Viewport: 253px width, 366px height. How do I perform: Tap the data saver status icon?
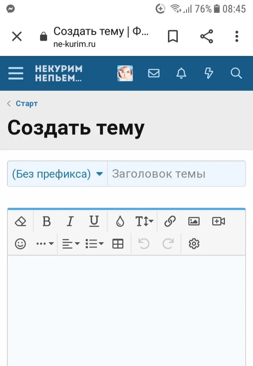pos(160,9)
